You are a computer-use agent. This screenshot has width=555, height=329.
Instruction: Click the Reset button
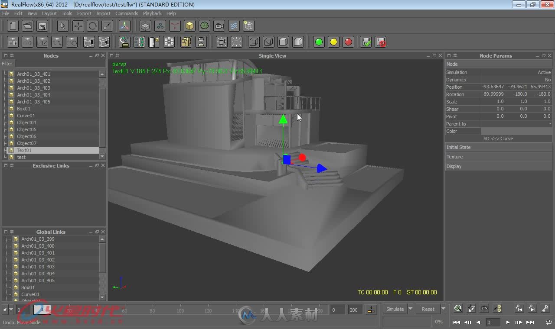point(428,309)
